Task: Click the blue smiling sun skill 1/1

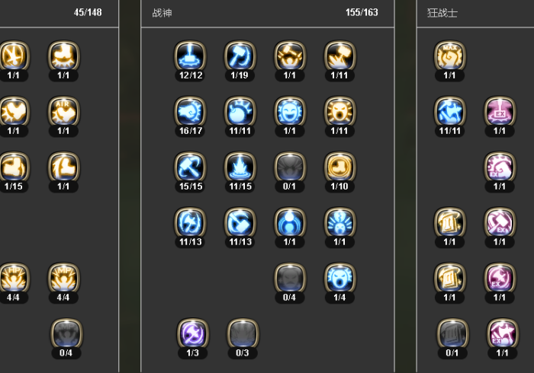Action: (x=290, y=111)
